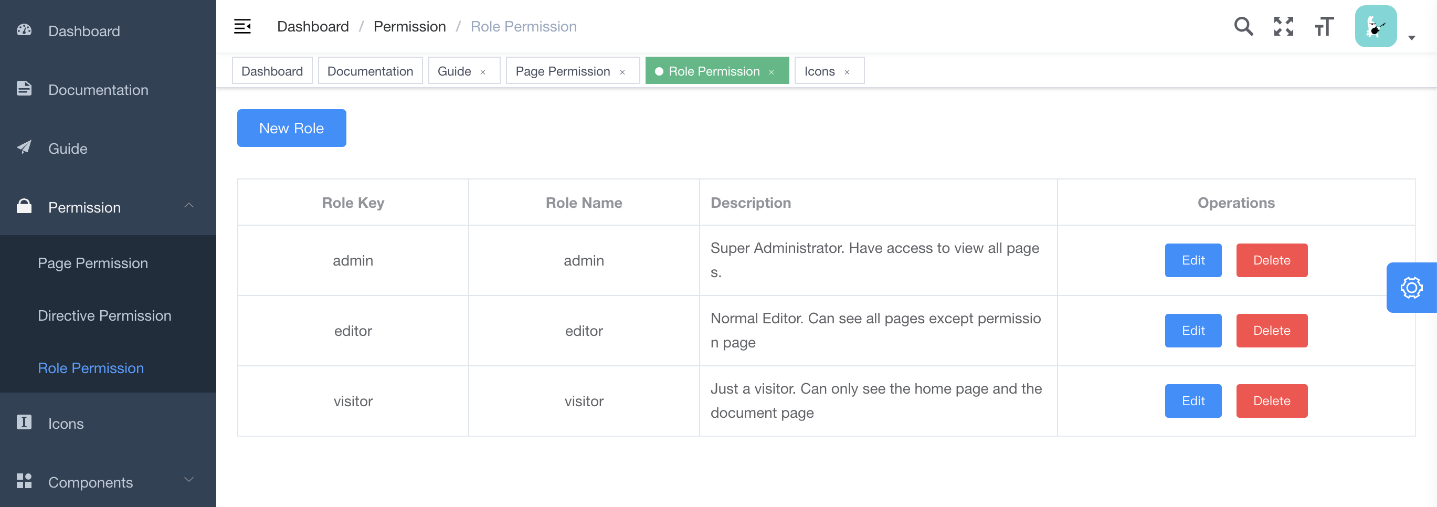Screen dimensions: 1437x507
Task: Select Directive Permission in sidebar
Action: pyautogui.click(x=104, y=315)
